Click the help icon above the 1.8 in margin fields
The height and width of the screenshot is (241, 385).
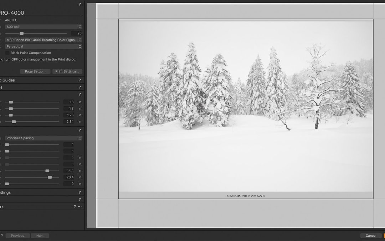click(79, 94)
